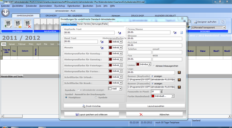Open Schriftfarbe für Krank dropdown
Viewport: 232px width, 128px height.
121,83
